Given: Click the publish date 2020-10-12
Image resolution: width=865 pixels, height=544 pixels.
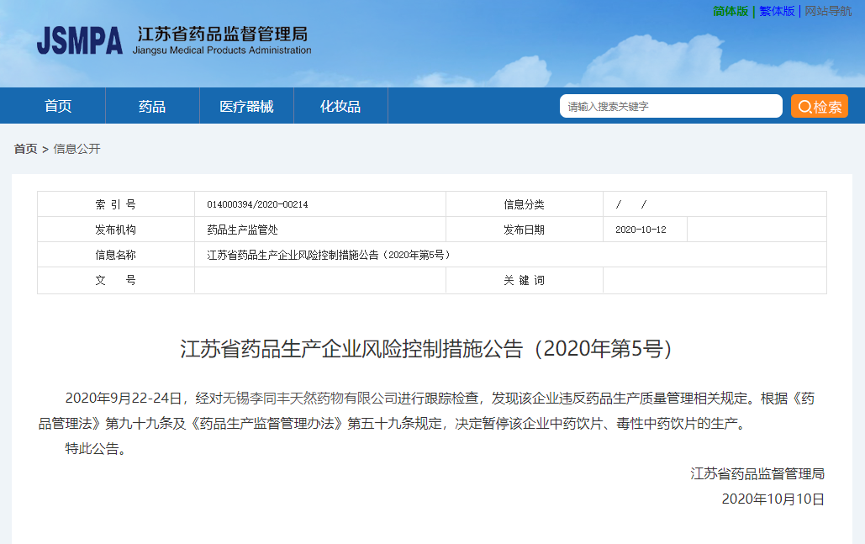Looking at the screenshot, I should tap(641, 230).
